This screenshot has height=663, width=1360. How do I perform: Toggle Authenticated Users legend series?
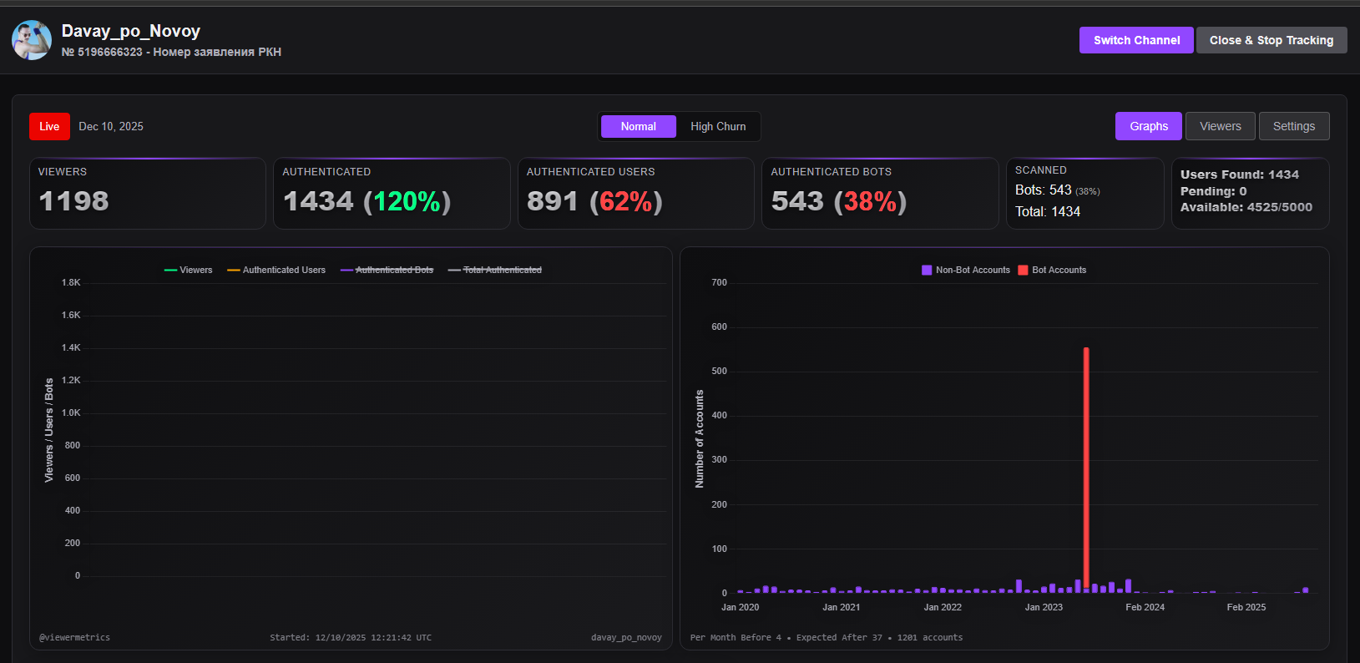(276, 270)
